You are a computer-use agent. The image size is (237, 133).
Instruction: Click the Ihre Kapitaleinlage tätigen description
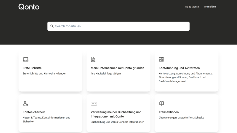(x=106, y=74)
